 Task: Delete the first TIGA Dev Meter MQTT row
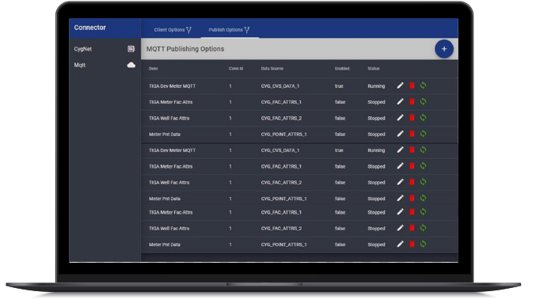tap(412, 85)
